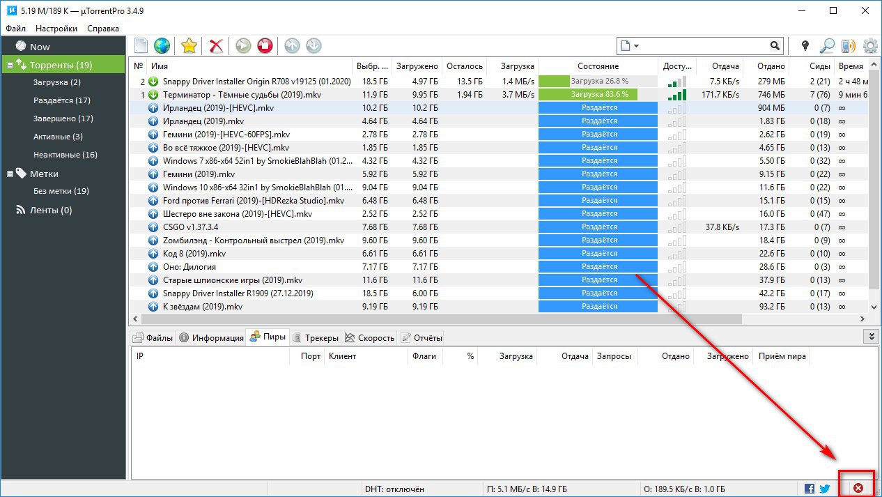Click Раздаётся status of Гемини (2019).mkv

click(598, 174)
